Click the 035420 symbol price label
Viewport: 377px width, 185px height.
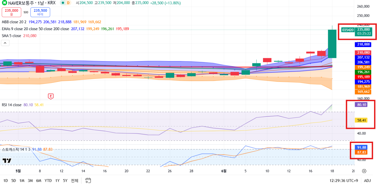348,30
